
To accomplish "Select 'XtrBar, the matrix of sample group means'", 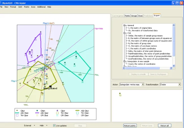I will 145,36.
